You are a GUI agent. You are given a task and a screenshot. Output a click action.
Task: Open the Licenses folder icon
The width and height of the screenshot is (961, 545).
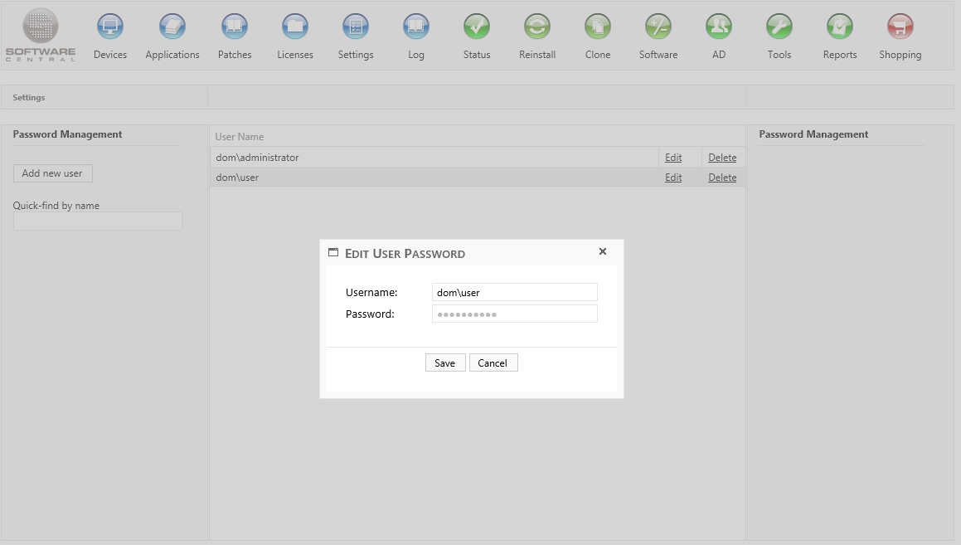coord(295,27)
